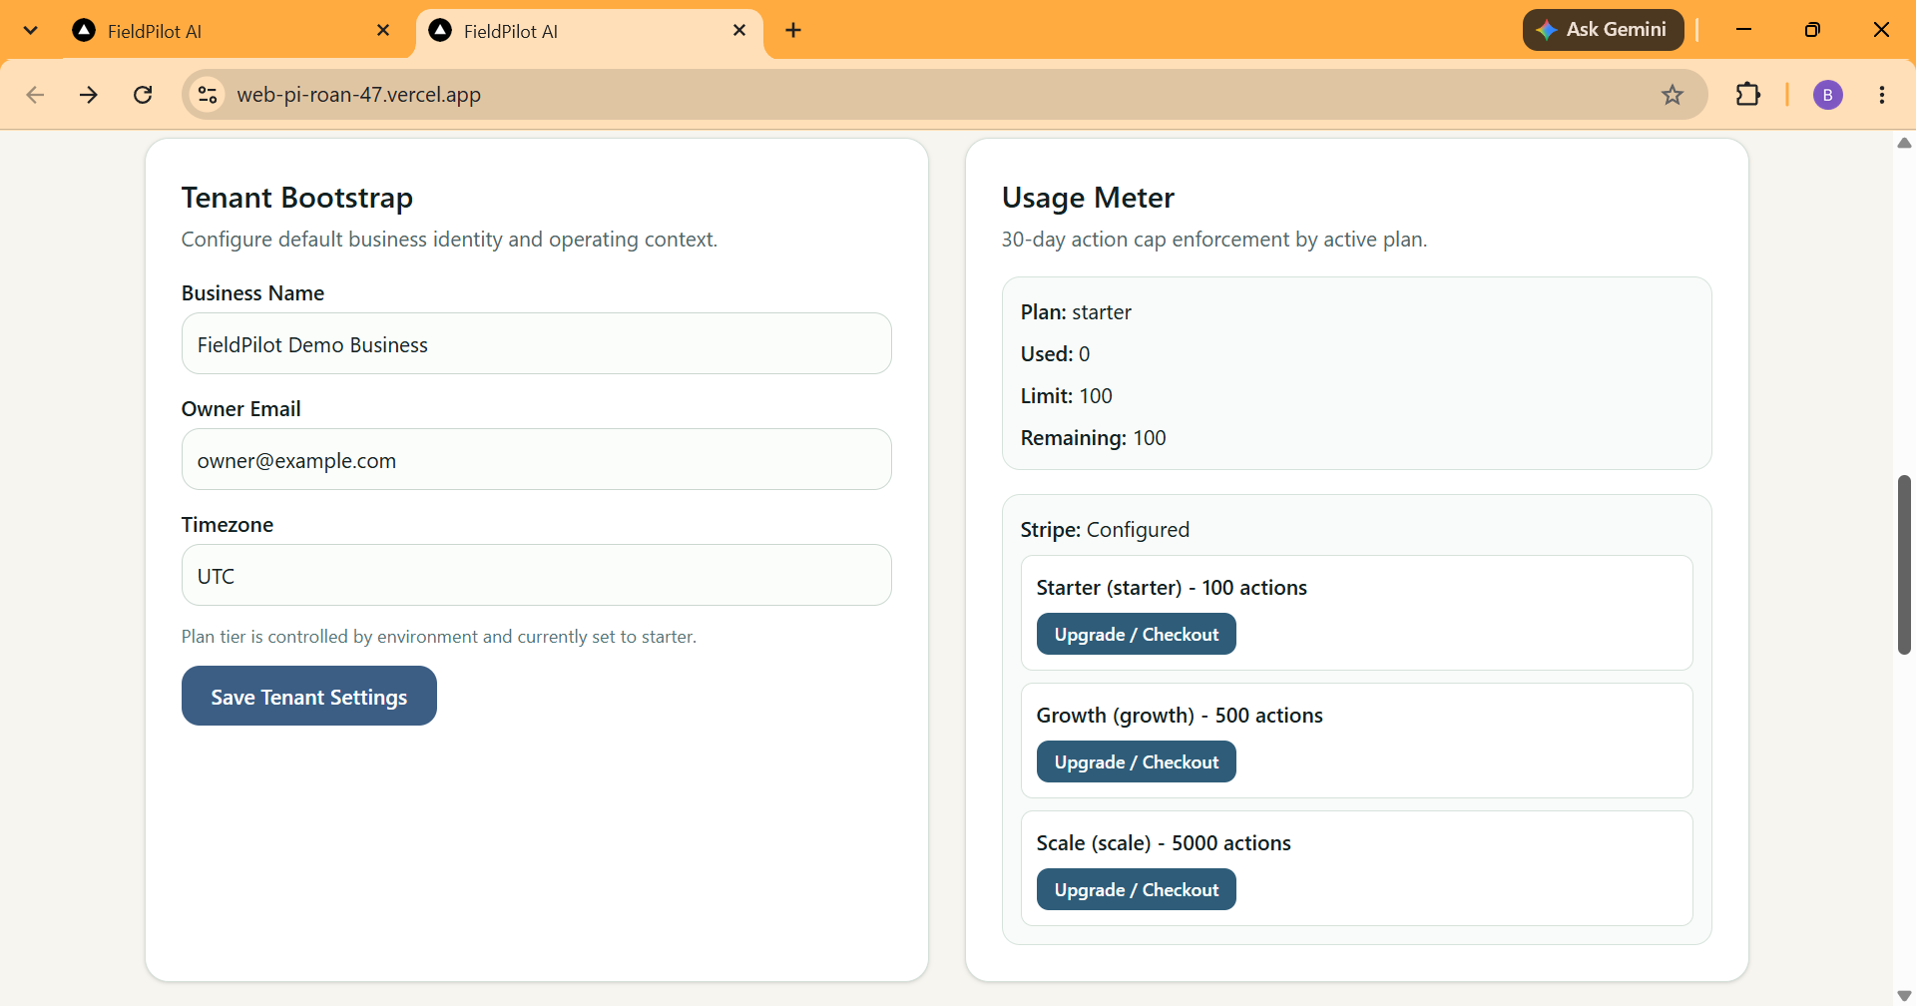Click the Business Name label

click(x=252, y=293)
